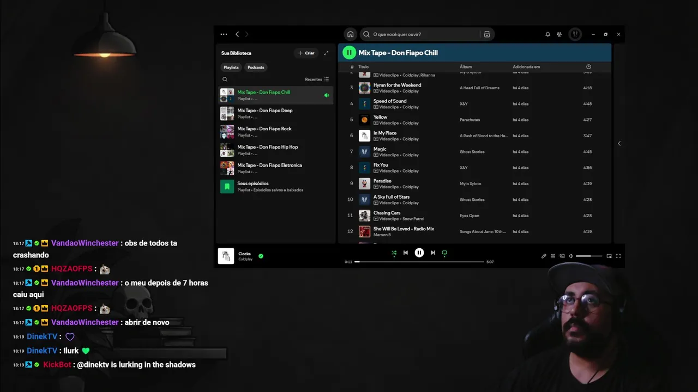The height and width of the screenshot is (392, 698).
Task: Open artist link Snow Patrol
Action: click(413, 219)
